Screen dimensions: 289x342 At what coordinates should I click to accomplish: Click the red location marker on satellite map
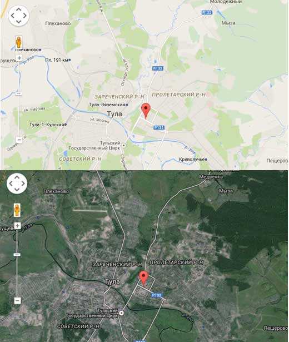tap(143, 279)
